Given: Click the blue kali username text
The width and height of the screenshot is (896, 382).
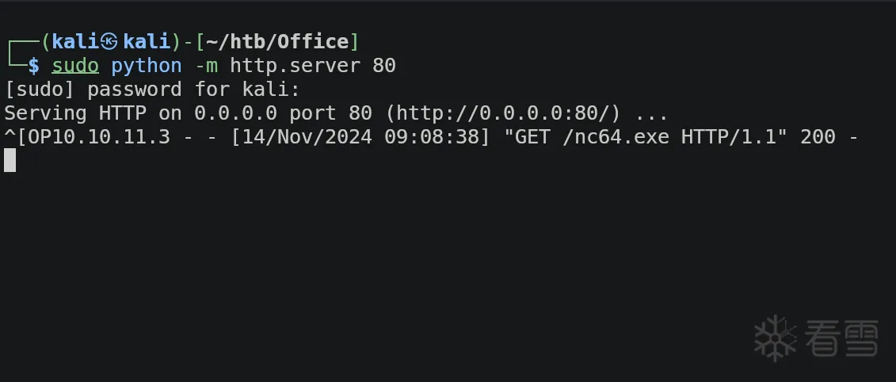Looking at the screenshot, I should pos(74,41).
